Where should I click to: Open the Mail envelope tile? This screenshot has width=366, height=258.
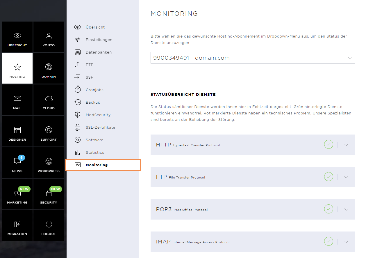click(17, 100)
